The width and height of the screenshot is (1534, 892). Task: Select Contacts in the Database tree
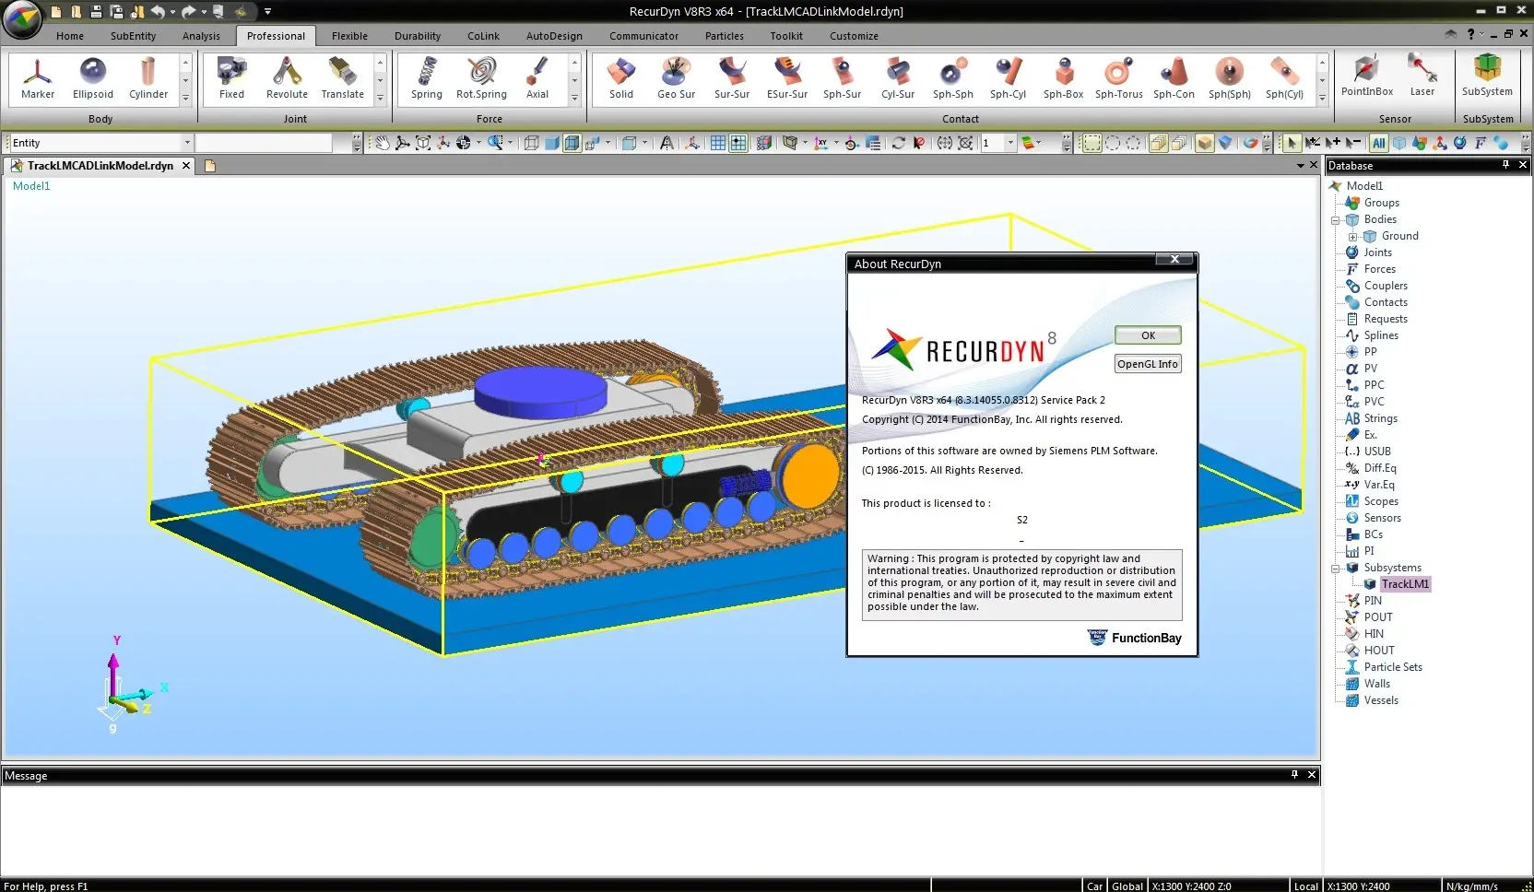pyautogui.click(x=1386, y=302)
